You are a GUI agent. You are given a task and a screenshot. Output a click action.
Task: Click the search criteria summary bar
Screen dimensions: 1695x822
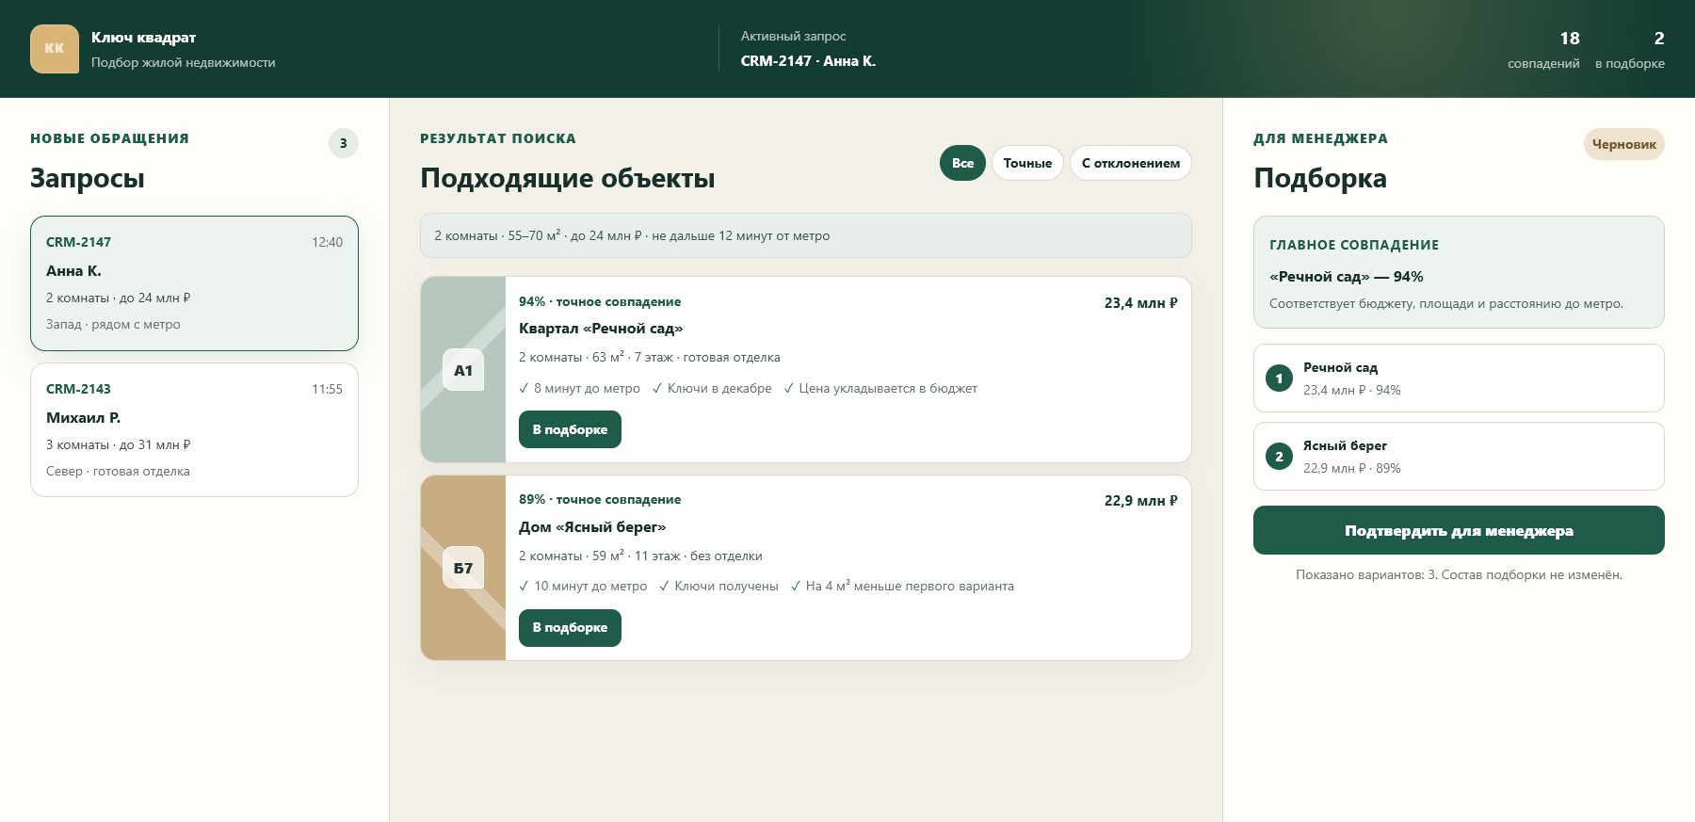tap(806, 235)
